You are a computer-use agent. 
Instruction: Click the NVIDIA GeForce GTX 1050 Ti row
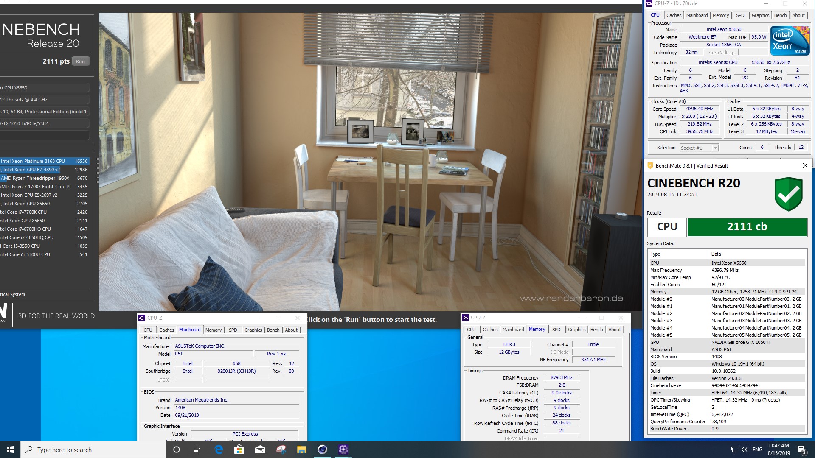pos(727,342)
